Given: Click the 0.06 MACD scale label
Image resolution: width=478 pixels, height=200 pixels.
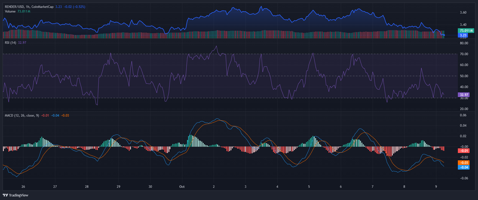Looking at the screenshot, I should pyautogui.click(x=463, y=115).
